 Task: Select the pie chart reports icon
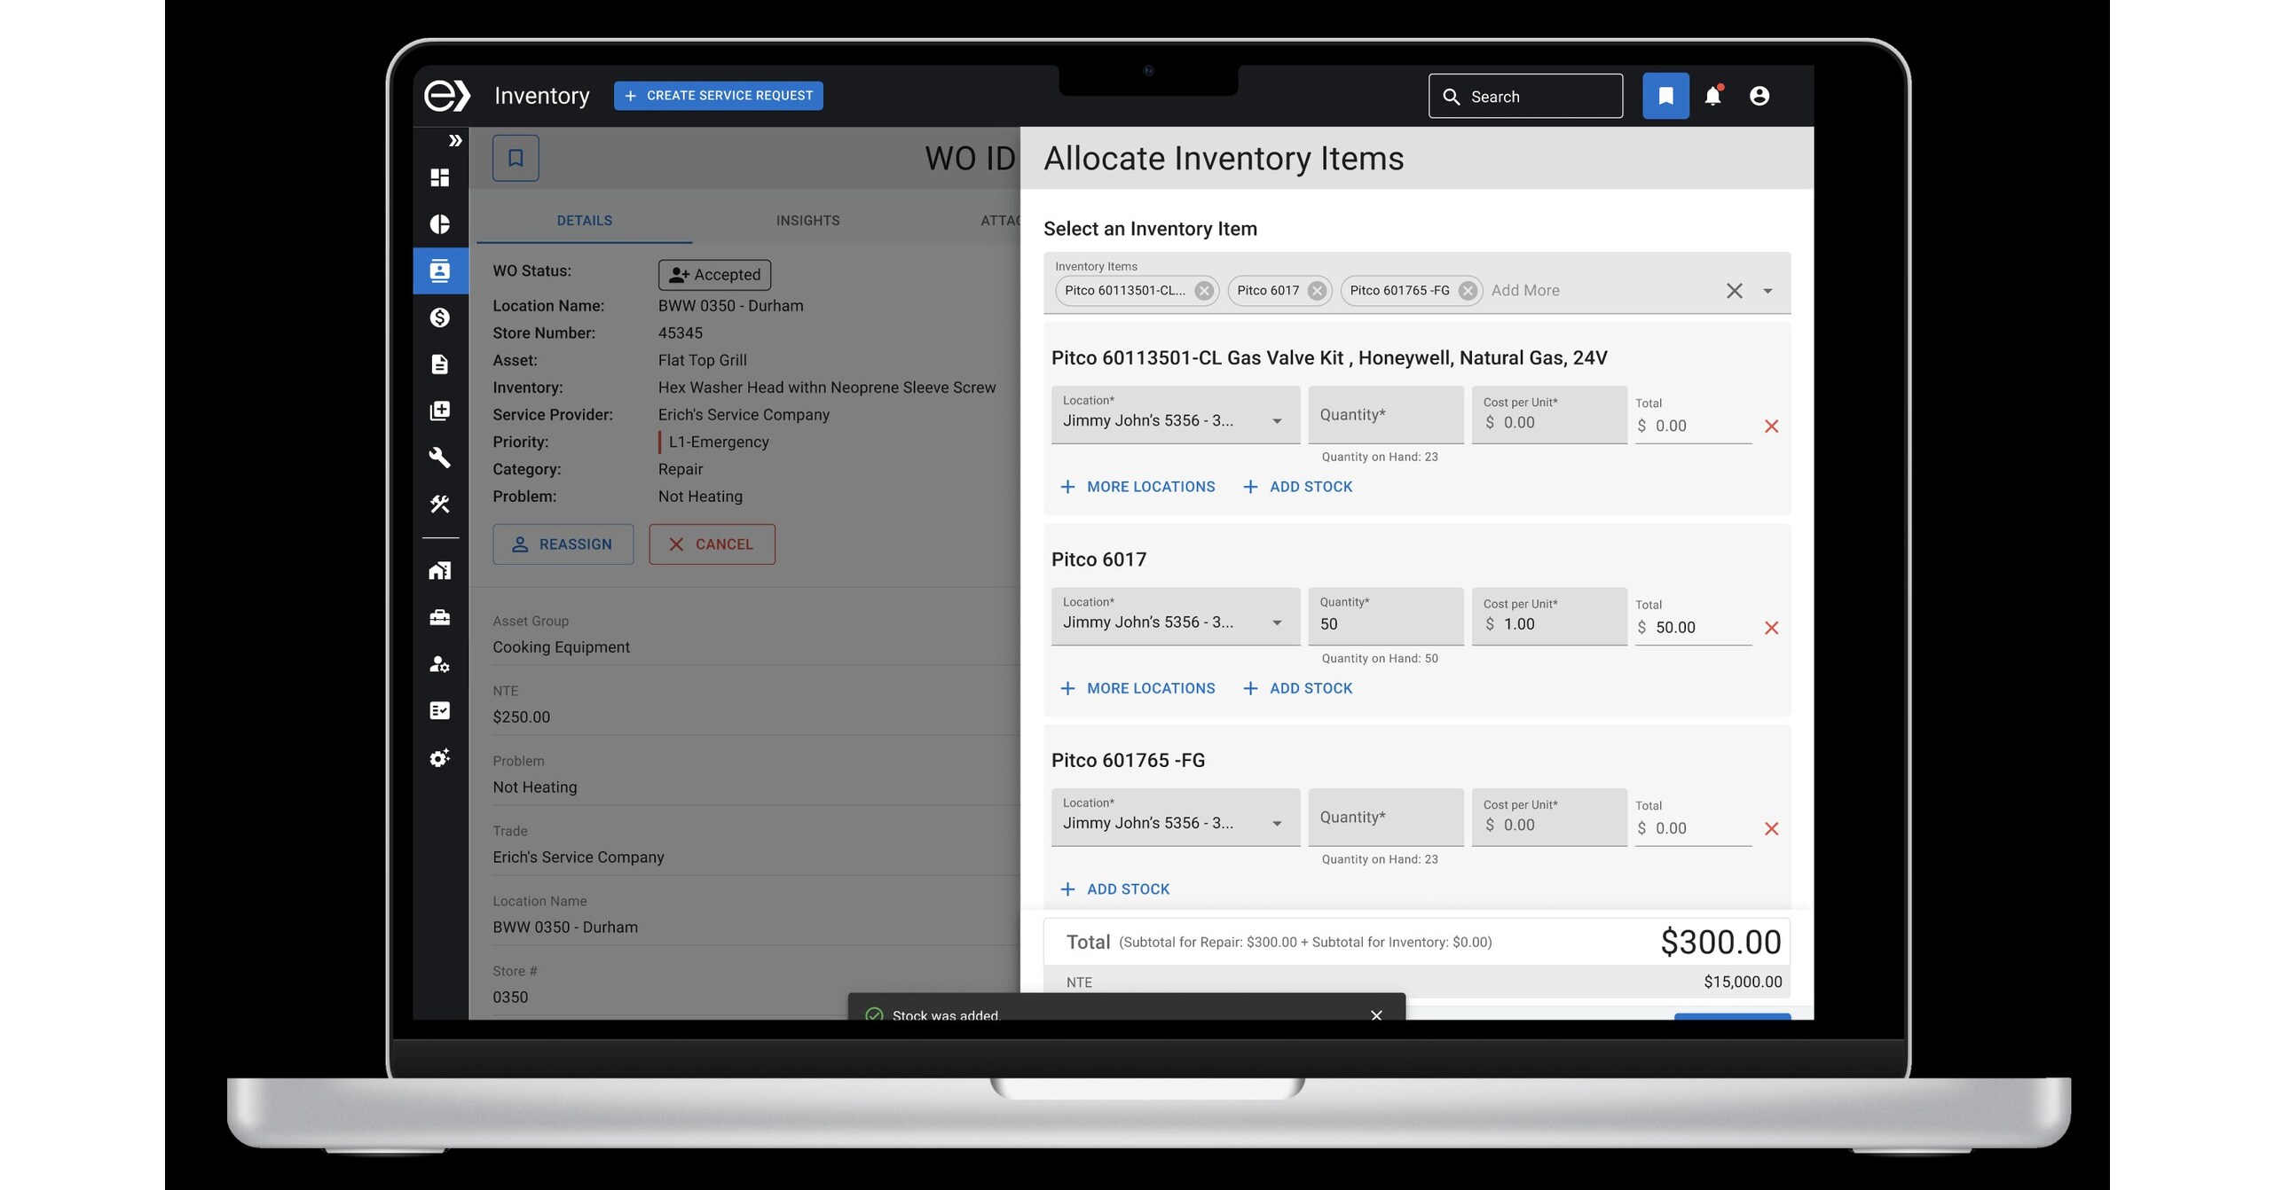(x=441, y=224)
